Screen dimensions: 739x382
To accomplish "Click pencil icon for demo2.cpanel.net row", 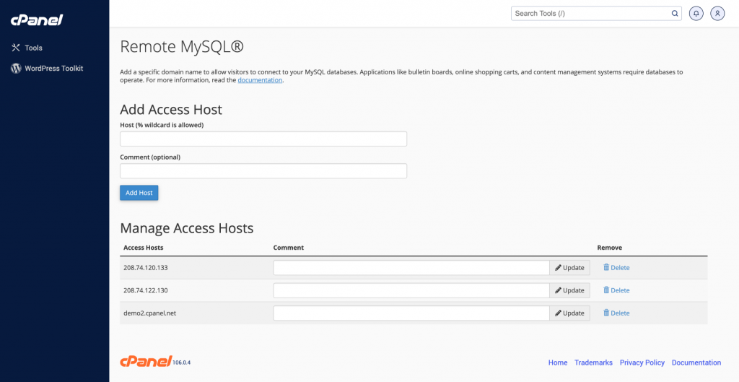I will pyautogui.click(x=558, y=313).
